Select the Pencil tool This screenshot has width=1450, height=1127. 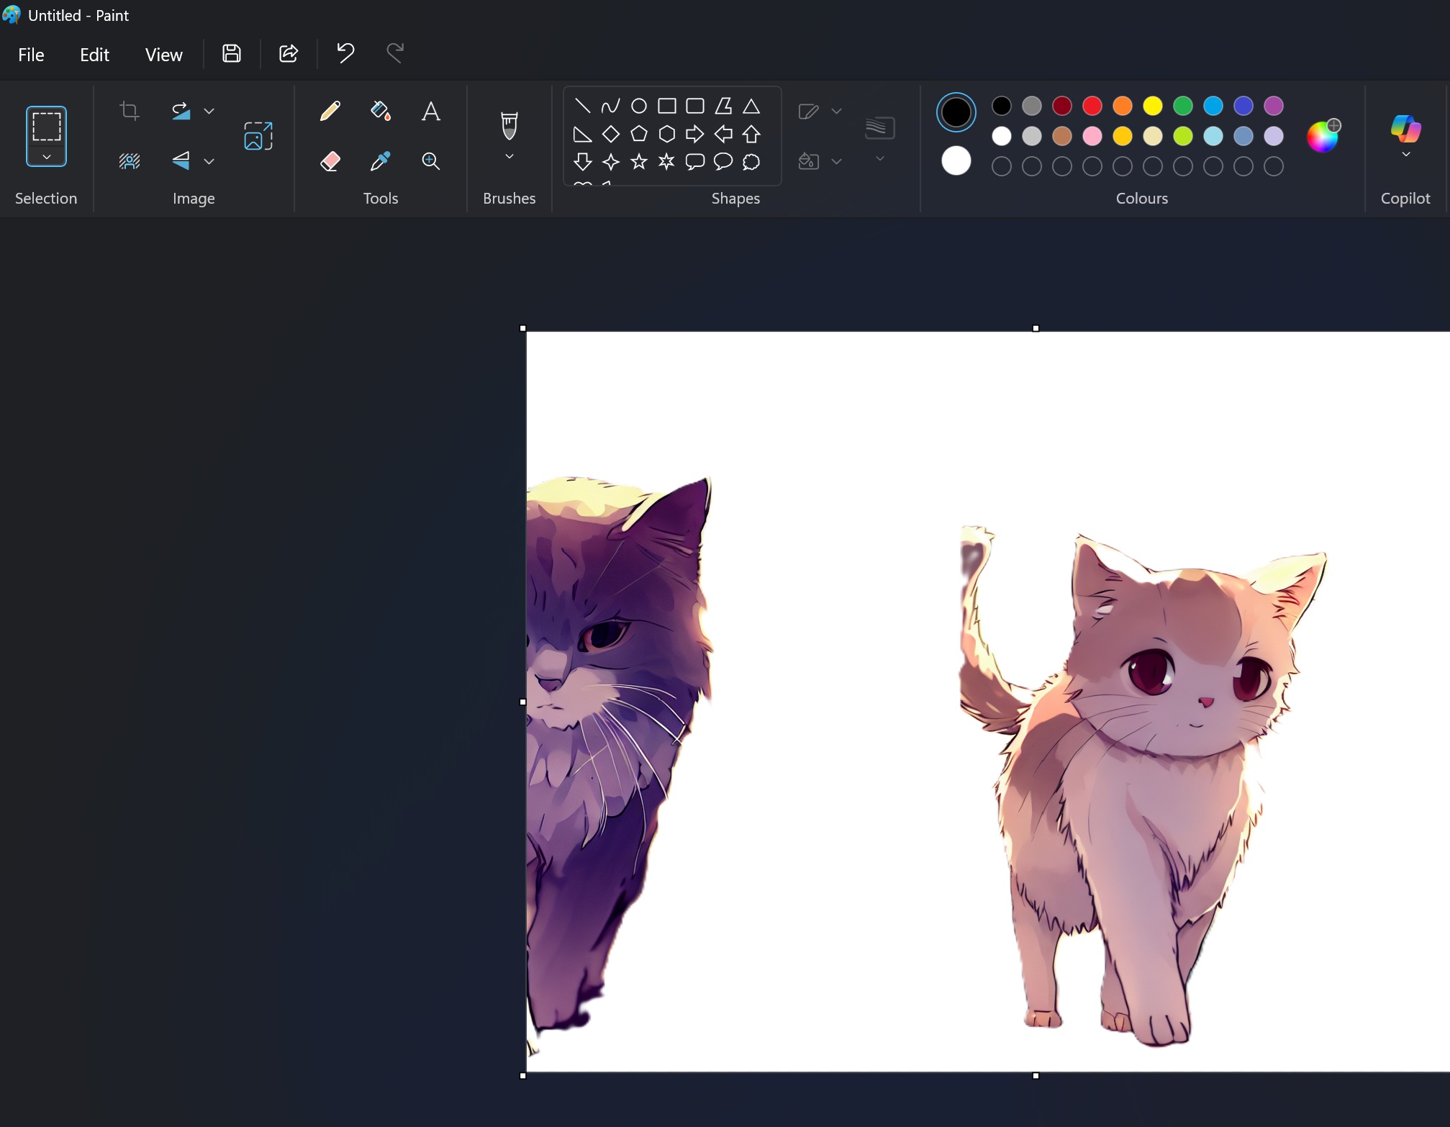tap(330, 110)
